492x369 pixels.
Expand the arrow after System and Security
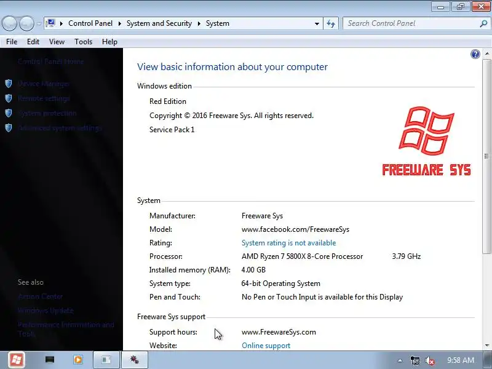click(199, 23)
